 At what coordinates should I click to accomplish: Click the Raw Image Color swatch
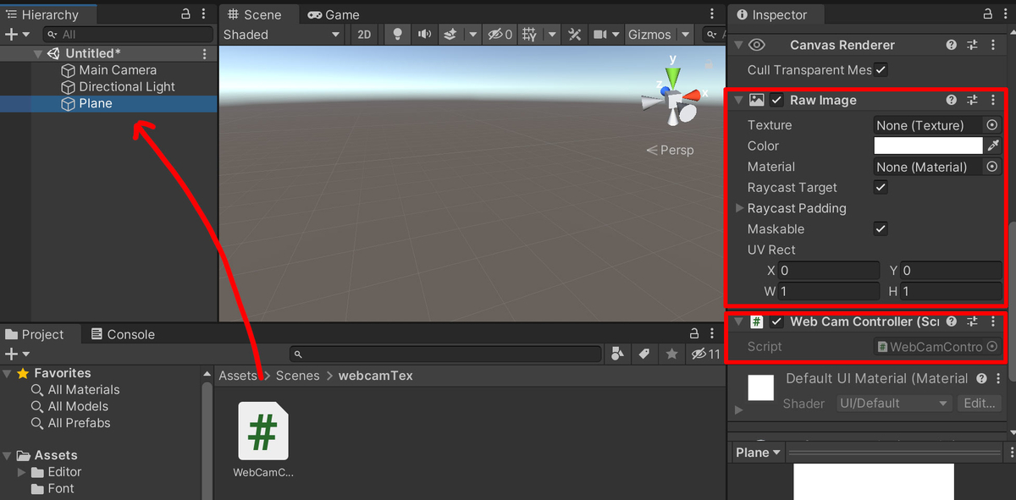[x=928, y=146]
